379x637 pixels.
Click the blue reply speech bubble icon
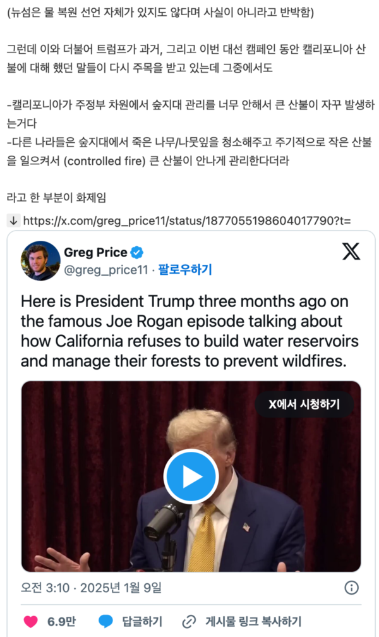coord(105,621)
